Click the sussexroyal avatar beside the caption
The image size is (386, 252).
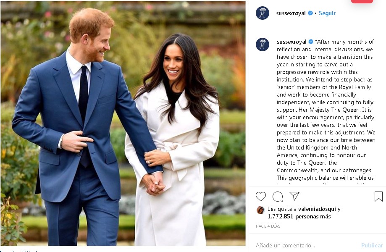[x=263, y=45]
